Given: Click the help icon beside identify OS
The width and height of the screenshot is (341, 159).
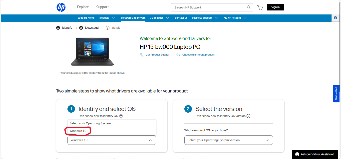Looking at the screenshot, I should point(121,116).
